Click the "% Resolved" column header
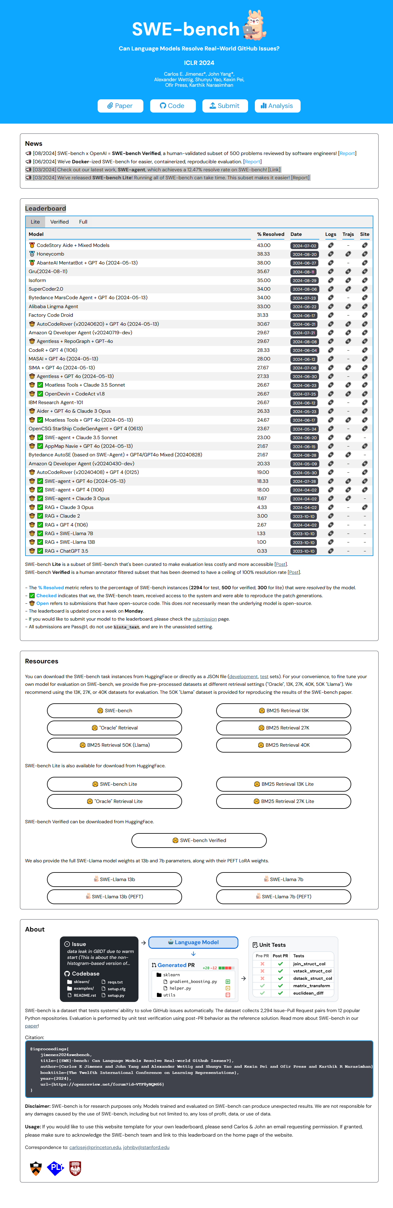The image size is (393, 1208). click(271, 234)
